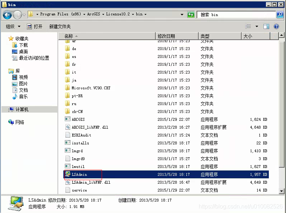Screen dimensions: 286x213
Task: Click the Forward navigation arrow
Action: (x=17, y=15)
